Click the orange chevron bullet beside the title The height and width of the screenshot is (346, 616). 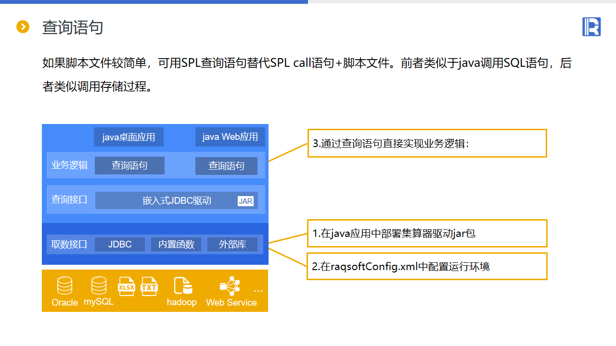tap(23, 27)
